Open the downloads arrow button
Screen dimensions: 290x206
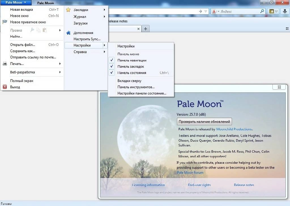click(x=285, y=11)
